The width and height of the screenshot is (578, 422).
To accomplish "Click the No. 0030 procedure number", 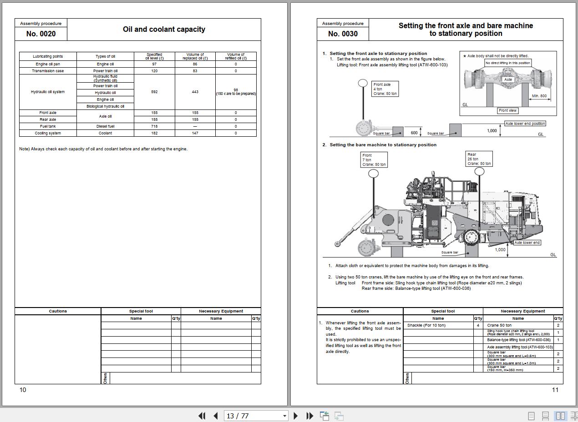I will (343, 34).
